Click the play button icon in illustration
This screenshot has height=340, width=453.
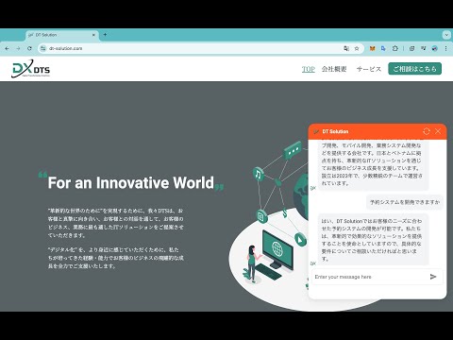click(x=300, y=240)
